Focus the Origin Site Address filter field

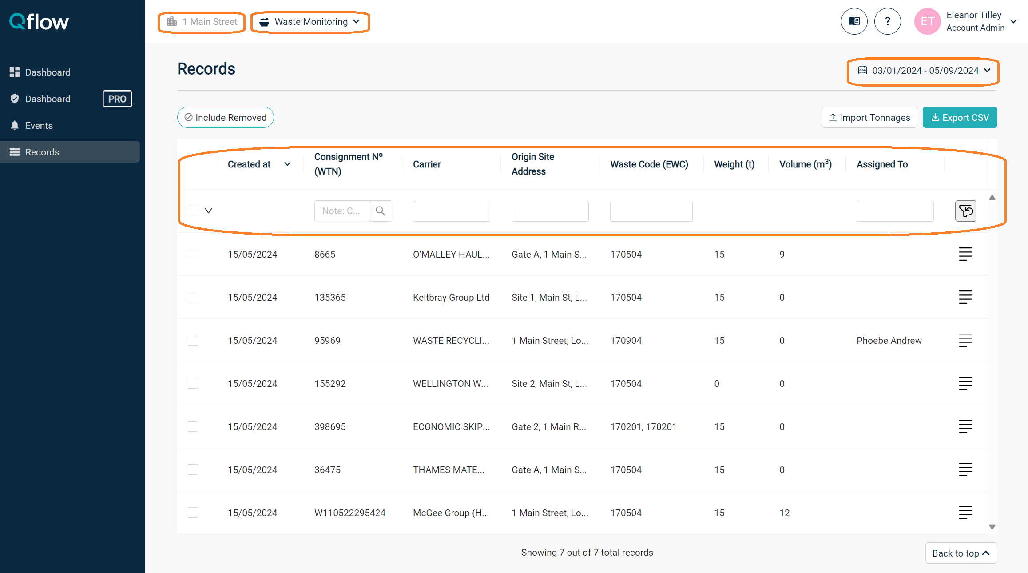[550, 211]
